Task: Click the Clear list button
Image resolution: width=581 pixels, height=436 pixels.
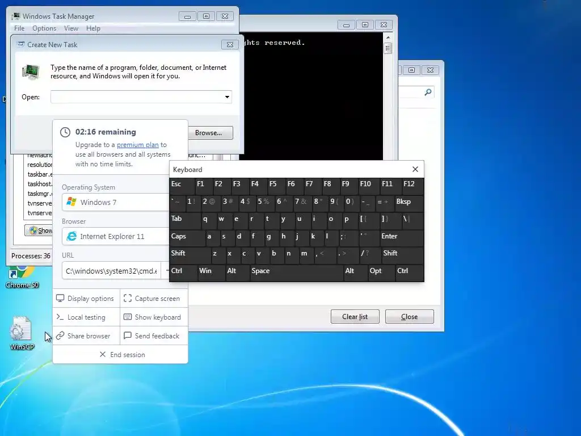Action: click(x=355, y=317)
